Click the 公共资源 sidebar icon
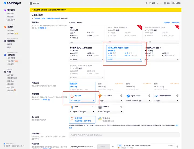194x149 pixels. (x=5, y=55)
